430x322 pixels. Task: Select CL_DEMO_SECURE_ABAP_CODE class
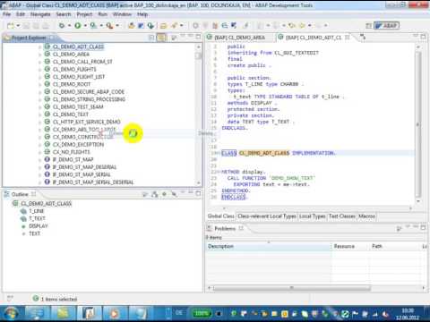pos(89,92)
